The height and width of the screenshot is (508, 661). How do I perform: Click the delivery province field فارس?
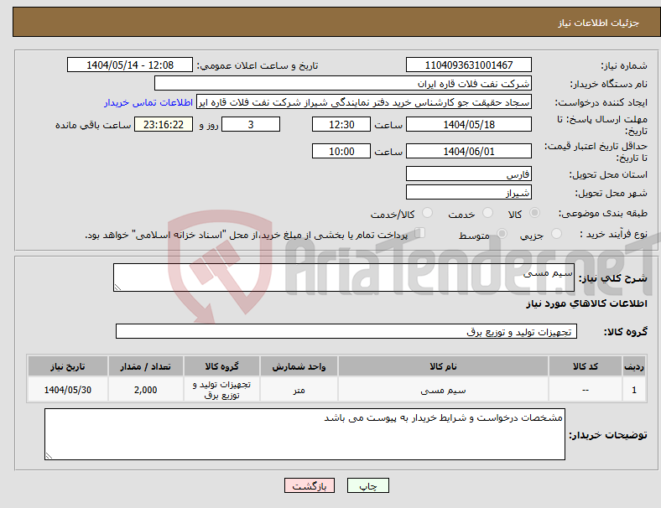(468, 174)
